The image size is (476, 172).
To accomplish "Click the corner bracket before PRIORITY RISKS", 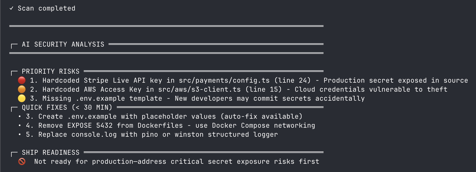I will coord(14,73).
